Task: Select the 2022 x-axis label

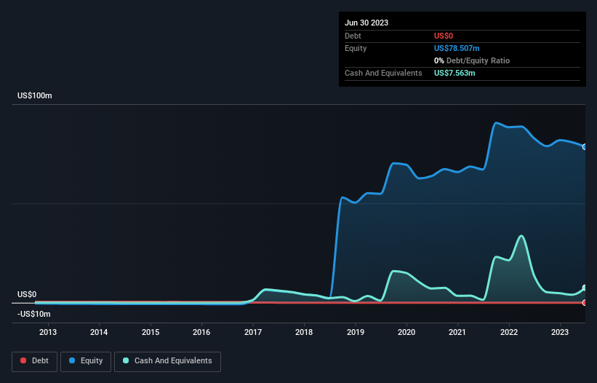Action: click(509, 332)
